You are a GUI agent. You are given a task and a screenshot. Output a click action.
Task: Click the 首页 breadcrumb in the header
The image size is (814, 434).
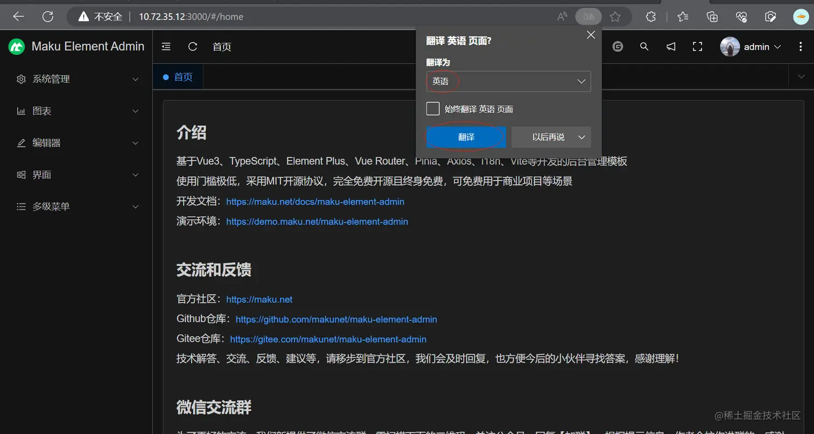222,47
